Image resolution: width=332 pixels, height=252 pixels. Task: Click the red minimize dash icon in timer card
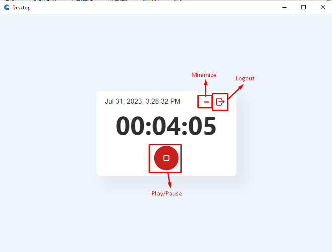pos(206,102)
